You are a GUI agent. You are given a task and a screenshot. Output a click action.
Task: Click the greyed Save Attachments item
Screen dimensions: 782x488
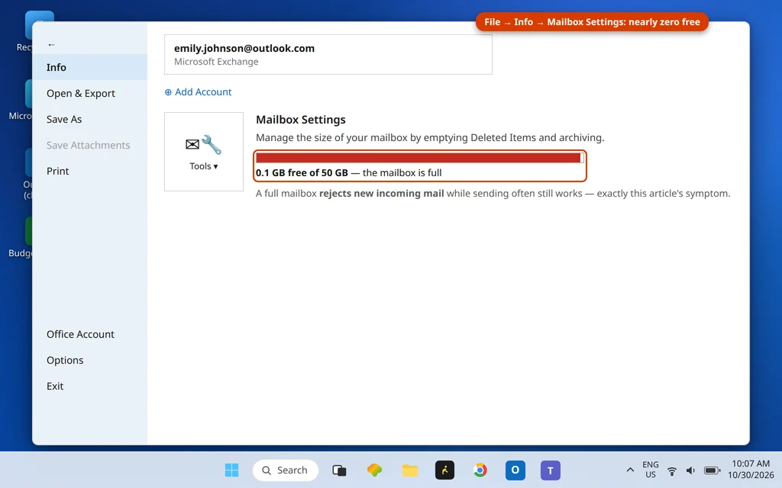click(x=90, y=145)
